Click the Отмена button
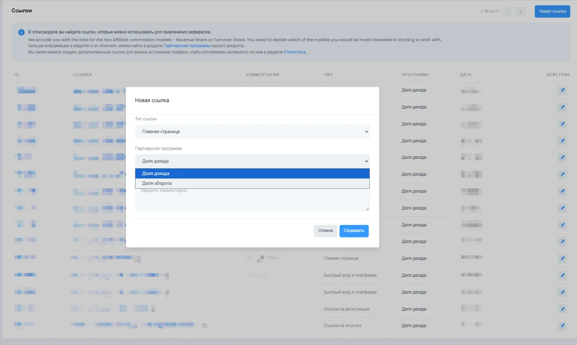The height and width of the screenshot is (345, 577). (325, 231)
